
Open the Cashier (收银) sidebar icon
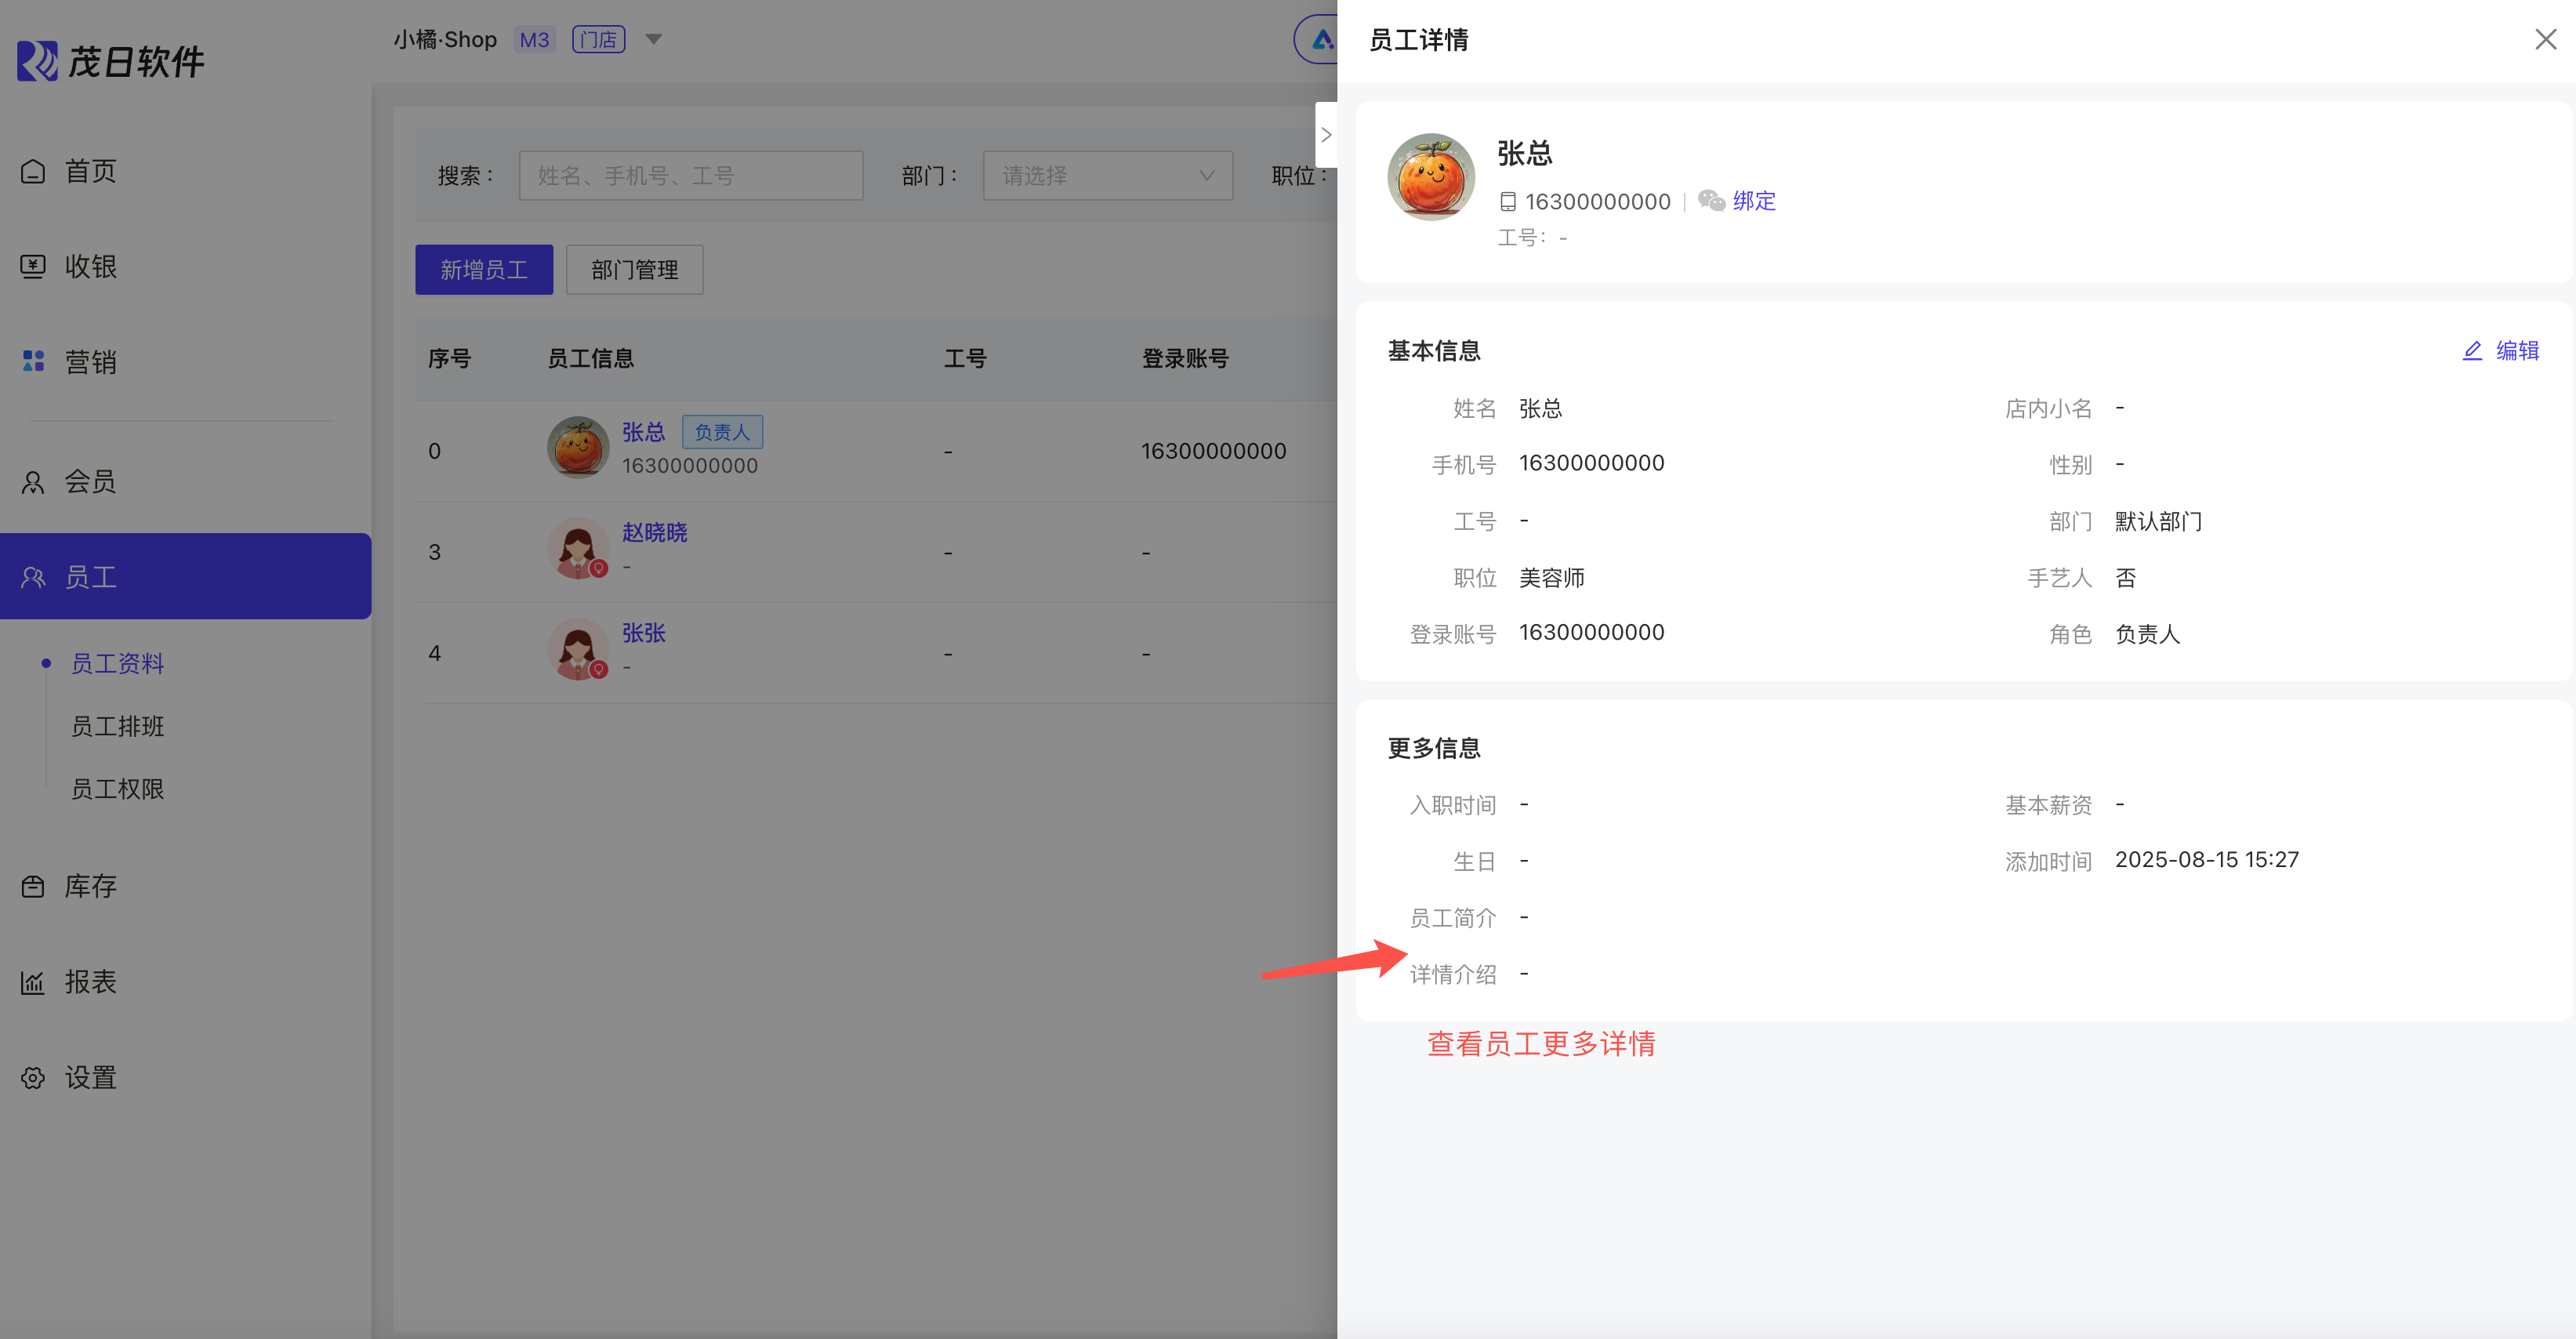pyautogui.click(x=33, y=266)
